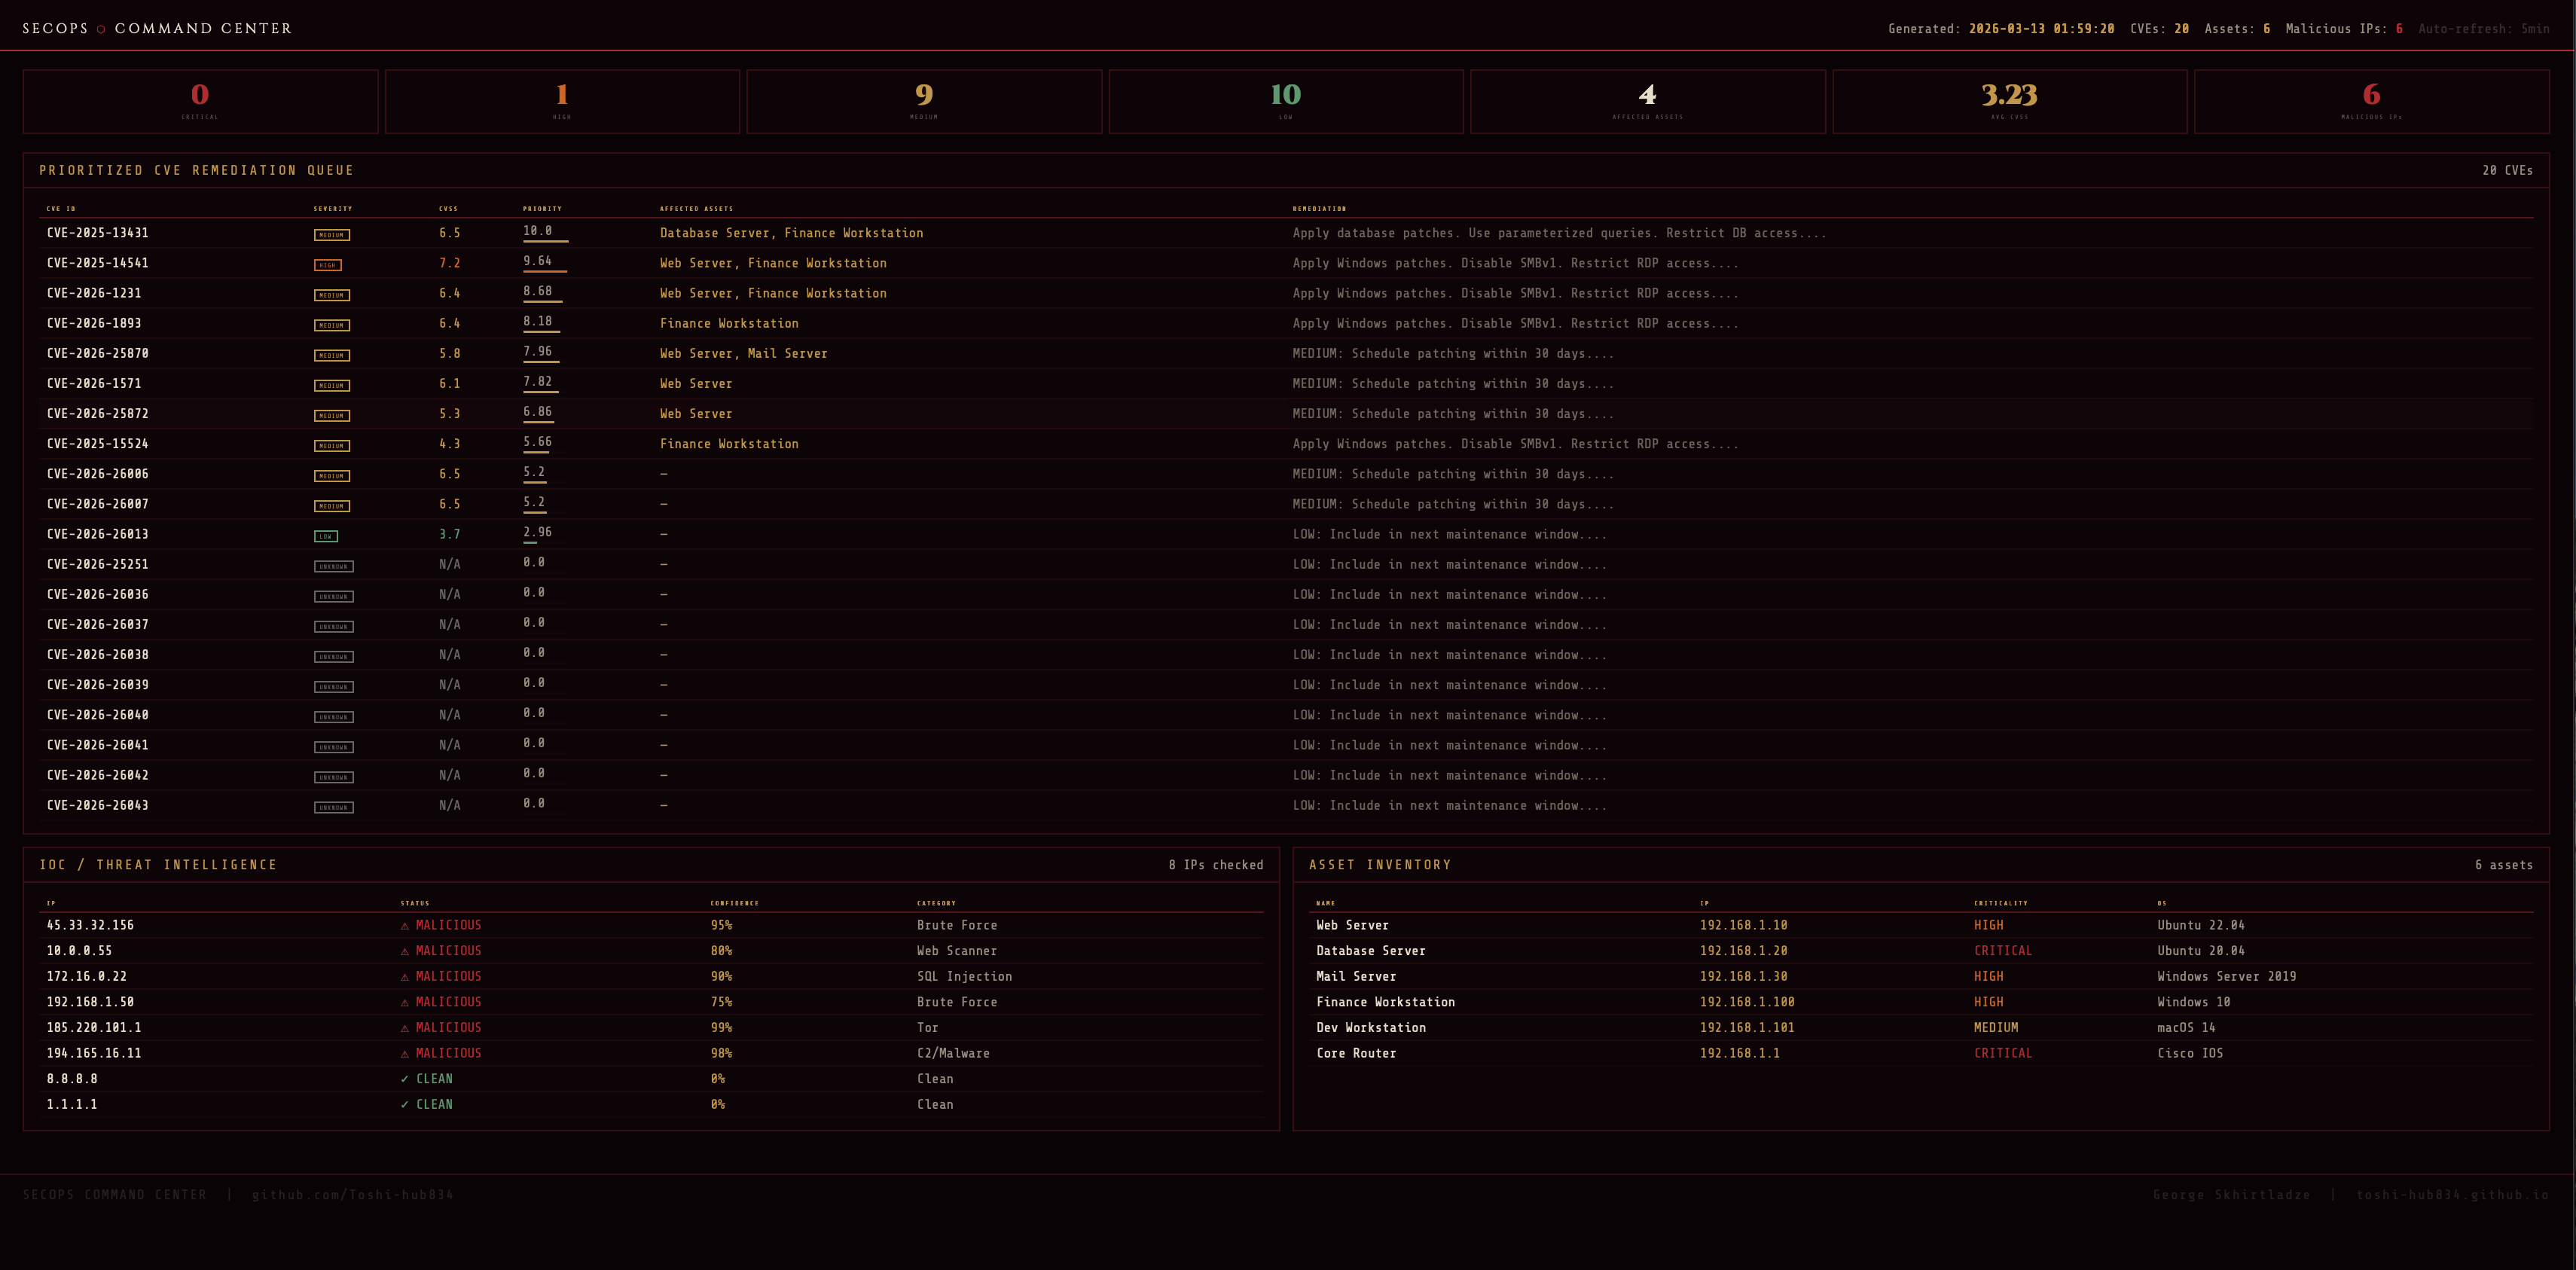Viewport: 2576px width, 1270px height.
Task: Click the circle icon in SECOPS title
Action: pyautogui.click(x=101, y=29)
